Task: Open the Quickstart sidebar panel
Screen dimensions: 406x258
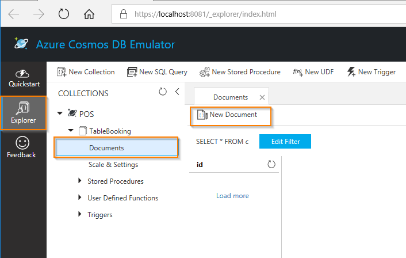Action: pyautogui.click(x=23, y=78)
